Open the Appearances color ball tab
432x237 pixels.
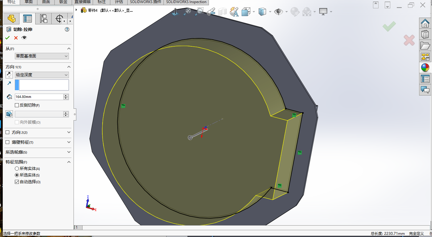point(425,68)
